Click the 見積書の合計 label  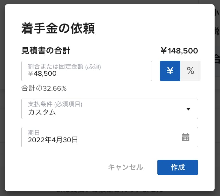pos(46,51)
